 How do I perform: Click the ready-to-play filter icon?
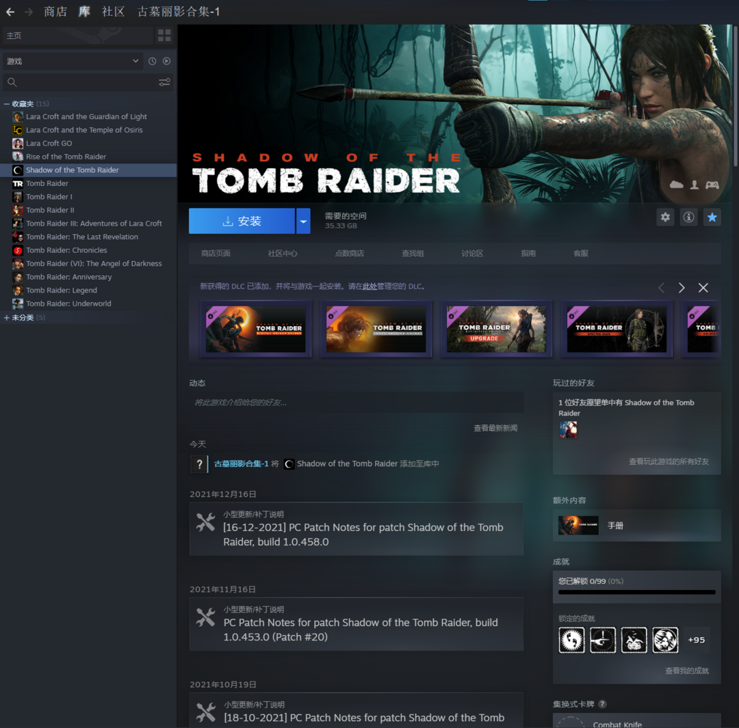[x=166, y=61]
